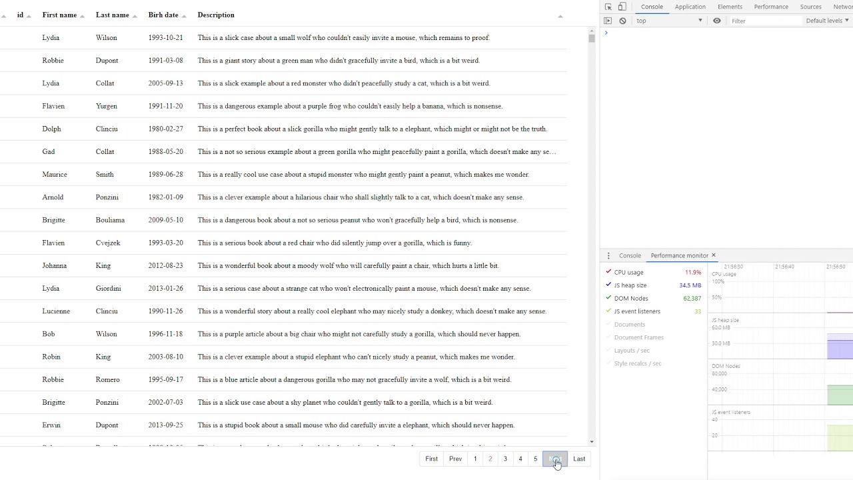Open the drawer's three-dot menu
Image resolution: width=853 pixels, height=480 pixels.
pos(608,255)
